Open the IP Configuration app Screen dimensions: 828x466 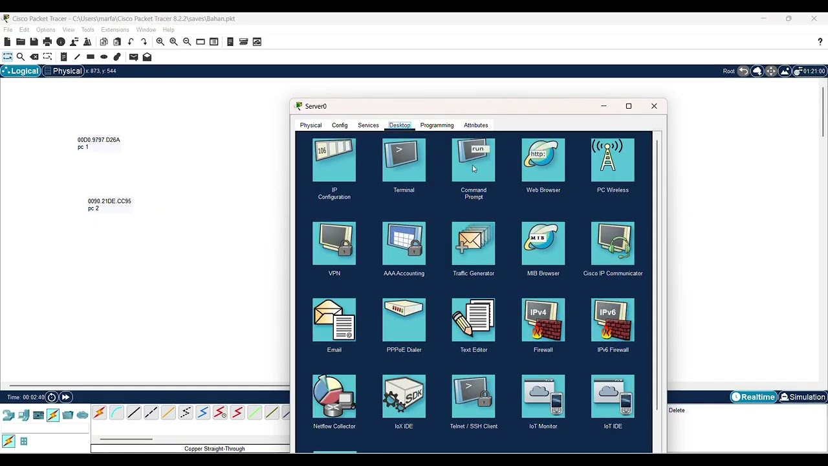(334, 160)
